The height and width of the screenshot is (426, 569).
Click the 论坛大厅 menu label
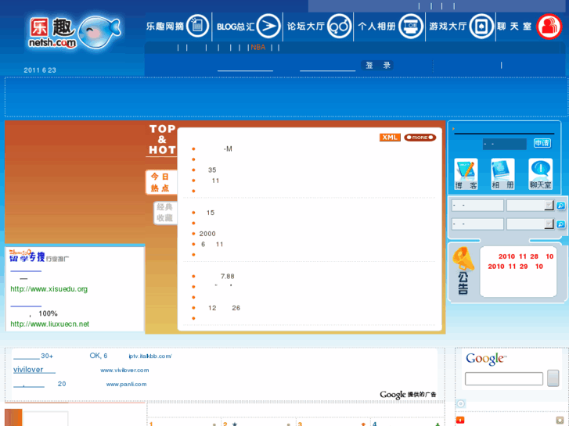pyautogui.click(x=306, y=26)
